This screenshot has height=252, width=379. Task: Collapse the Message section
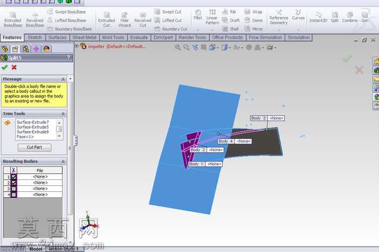pos(63,79)
